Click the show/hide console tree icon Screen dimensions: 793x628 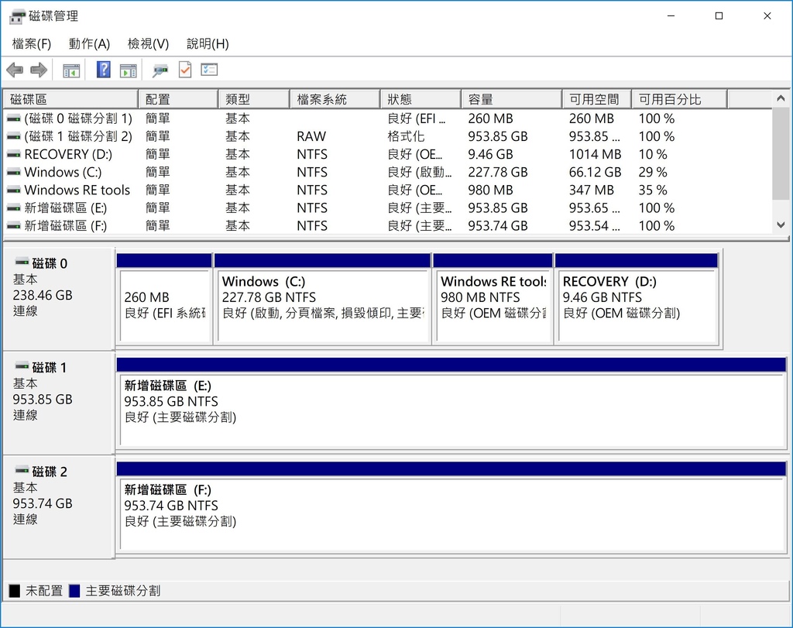pyautogui.click(x=71, y=70)
